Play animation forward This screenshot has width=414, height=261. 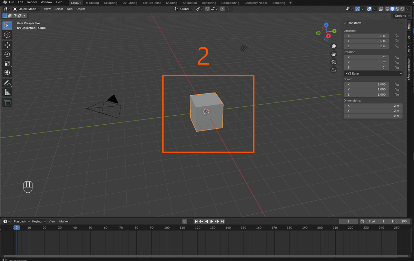point(212,221)
